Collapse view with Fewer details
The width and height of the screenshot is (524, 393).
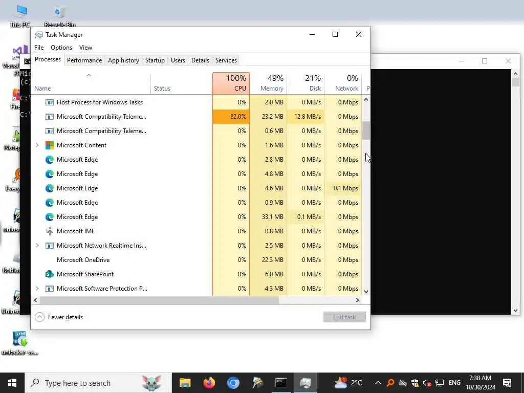(59, 317)
